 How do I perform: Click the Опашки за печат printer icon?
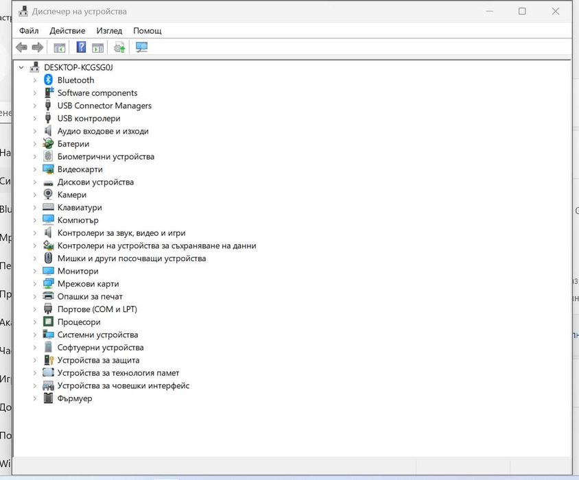(49, 296)
